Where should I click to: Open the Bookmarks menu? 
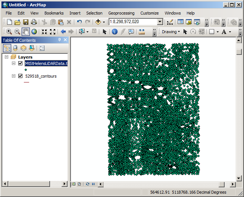[54, 13]
